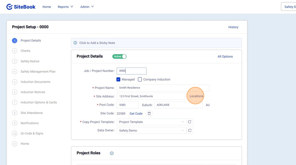Click the sticky note info icon

[x=75, y=43]
